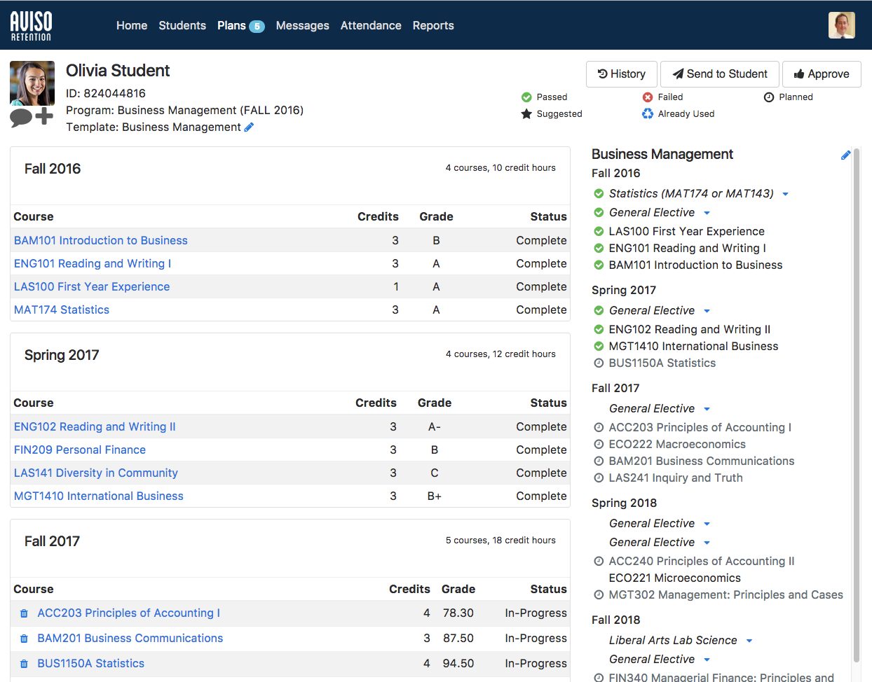Open BUS1150A Statistics link in Fall 2017 table

[x=91, y=663]
